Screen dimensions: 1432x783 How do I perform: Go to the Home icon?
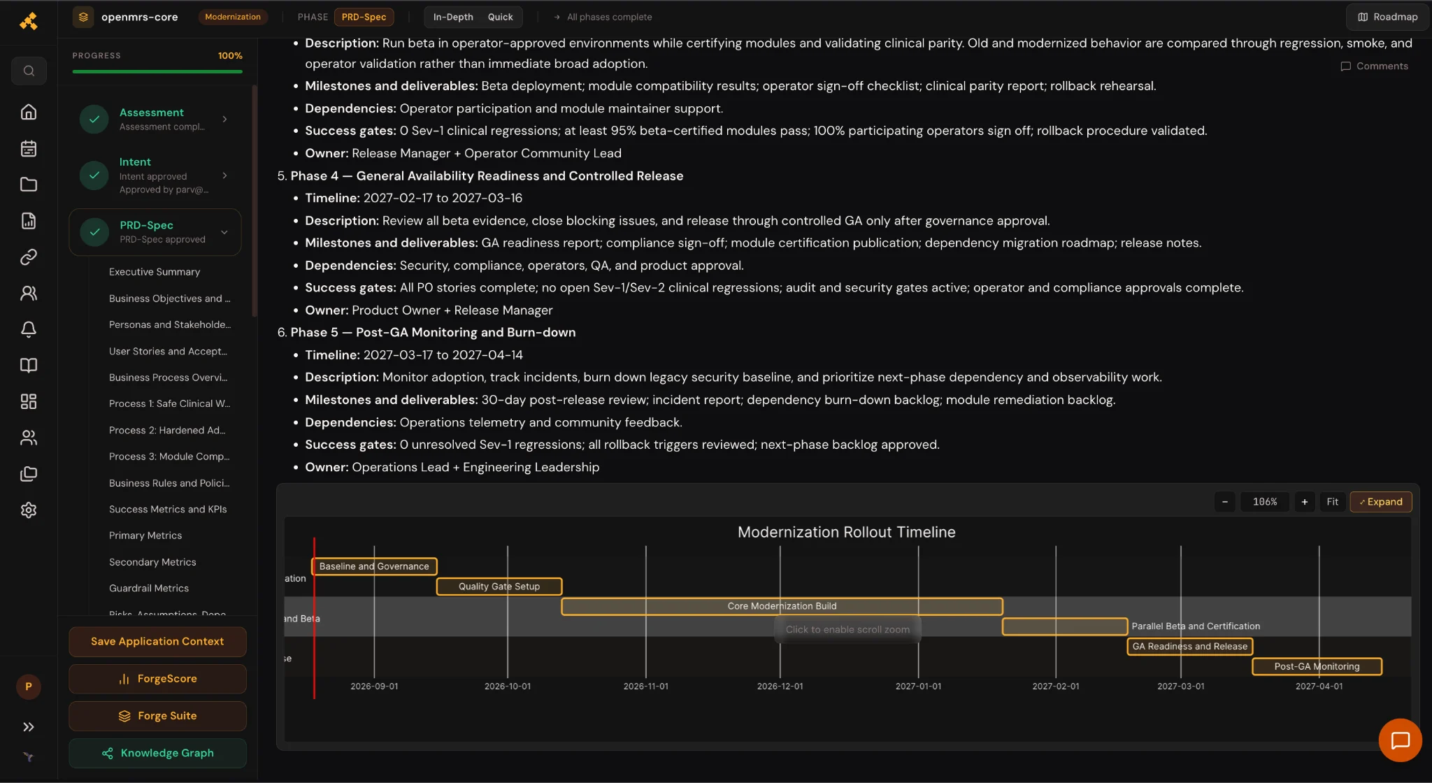29,112
